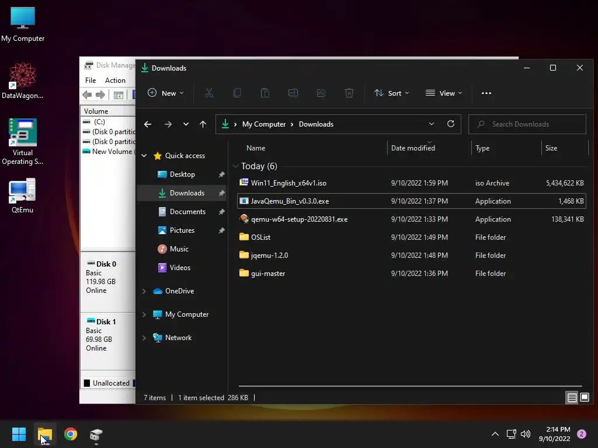The image size is (598, 448).
Task: Click the Disk Management taskbar icon
Action: click(96, 434)
